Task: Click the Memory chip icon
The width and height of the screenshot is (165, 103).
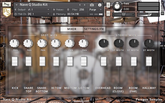Action: click(x=54, y=14)
